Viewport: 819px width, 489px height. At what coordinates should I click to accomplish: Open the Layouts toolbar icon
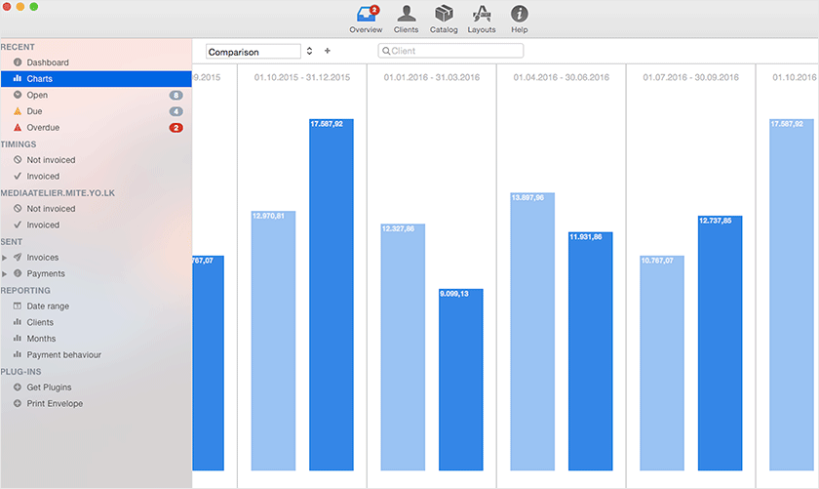[x=481, y=14]
